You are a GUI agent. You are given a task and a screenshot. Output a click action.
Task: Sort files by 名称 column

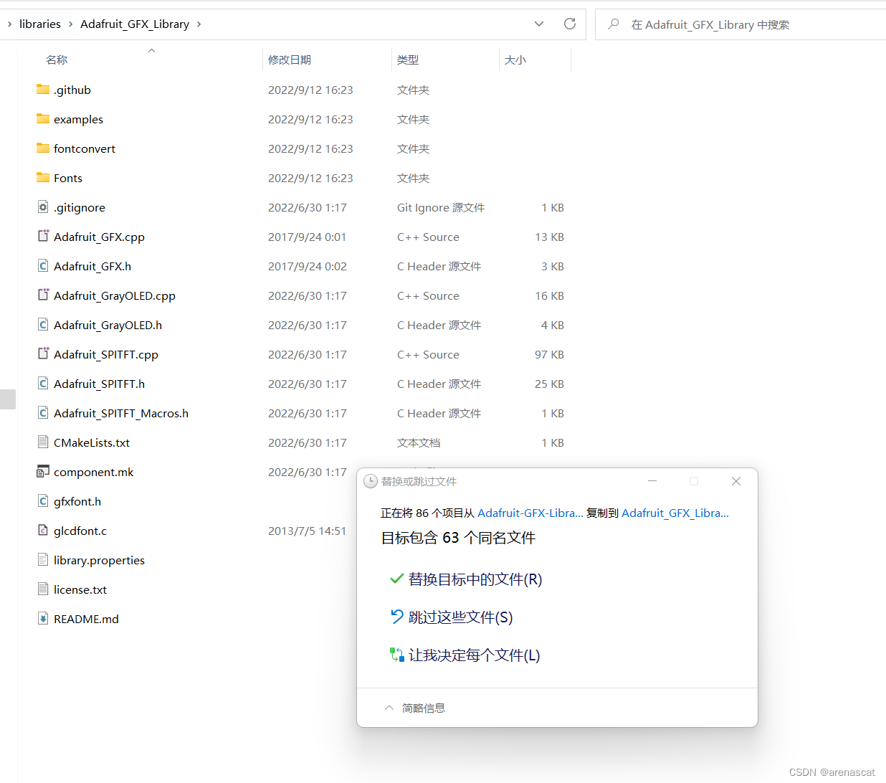pos(57,60)
